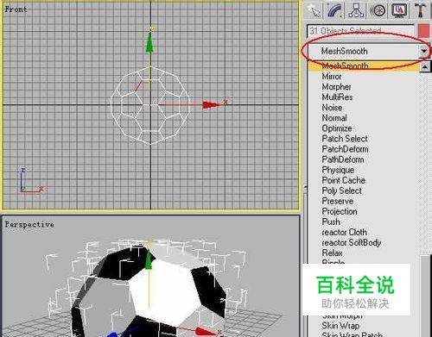Select reactor SoftBody modifier entry
Viewport: 432px width, 337px height.
pos(352,242)
